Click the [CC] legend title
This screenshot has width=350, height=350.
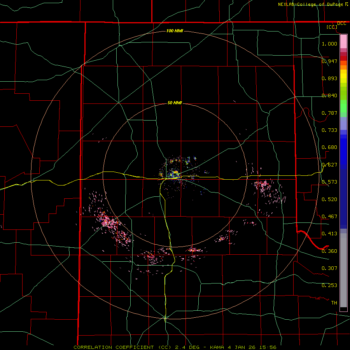(x=332, y=27)
